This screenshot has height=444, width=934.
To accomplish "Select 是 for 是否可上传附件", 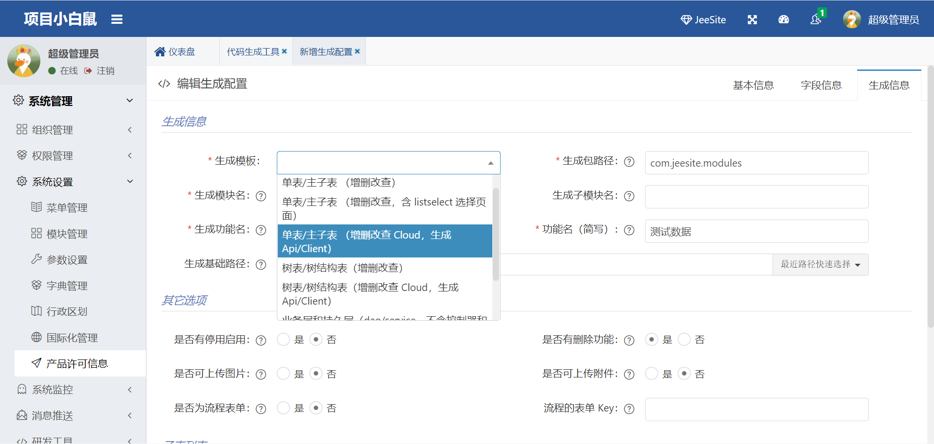I will pyautogui.click(x=651, y=374).
